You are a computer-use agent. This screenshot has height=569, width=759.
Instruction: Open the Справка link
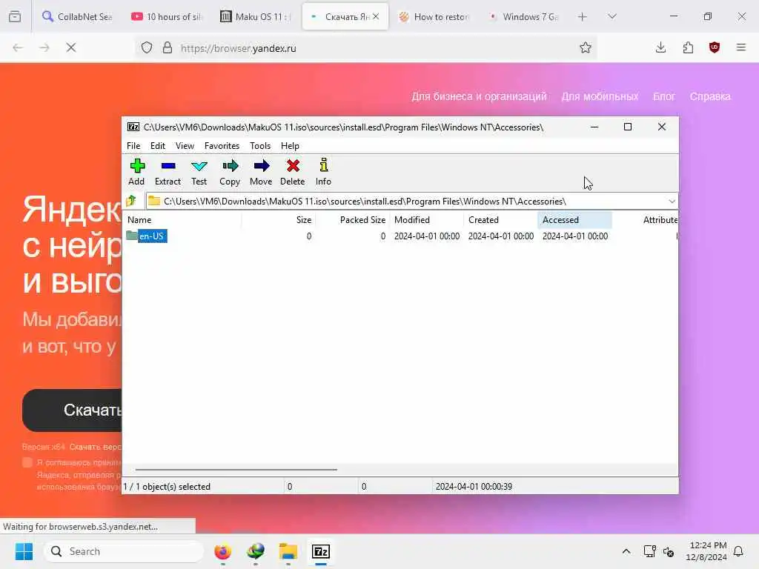click(x=710, y=96)
